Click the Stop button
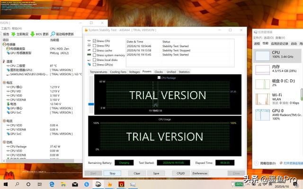The image size is (303, 189). (x=113, y=173)
